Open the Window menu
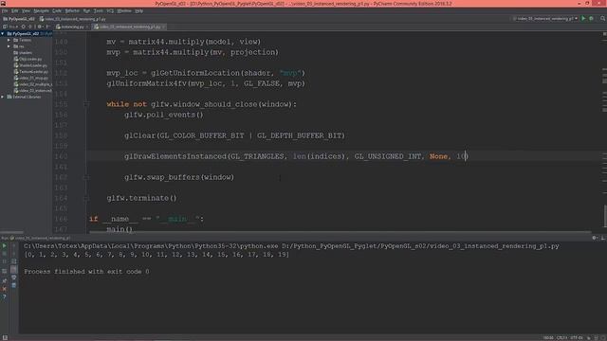Viewport: 607px width, 341px height. (124, 10)
